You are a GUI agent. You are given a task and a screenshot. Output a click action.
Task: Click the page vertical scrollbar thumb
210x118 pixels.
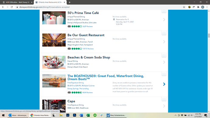pyautogui.click(x=209, y=36)
